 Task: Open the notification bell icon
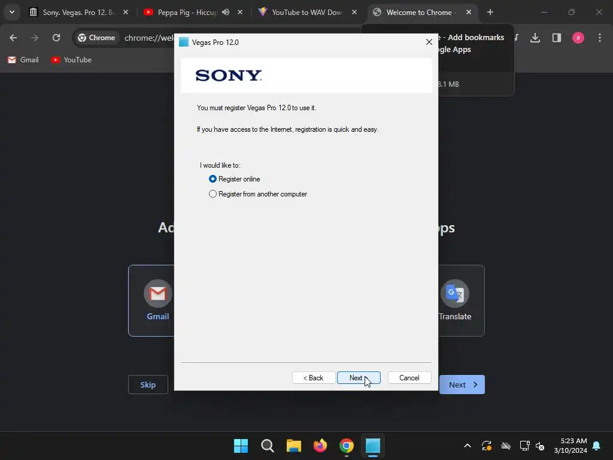pos(597,446)
